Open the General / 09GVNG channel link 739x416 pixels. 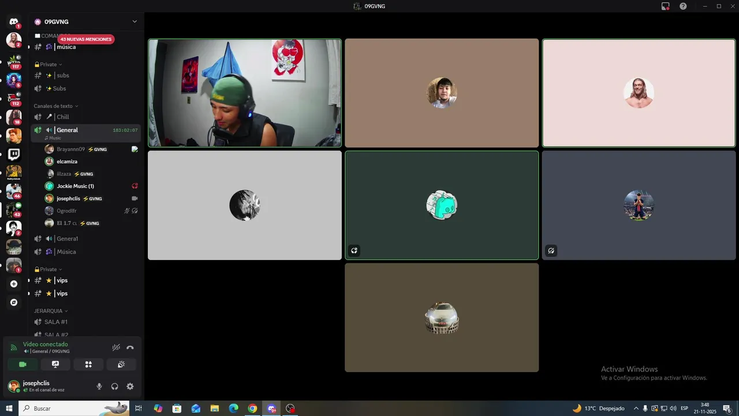pyautogui.click(x=46, y=351)
